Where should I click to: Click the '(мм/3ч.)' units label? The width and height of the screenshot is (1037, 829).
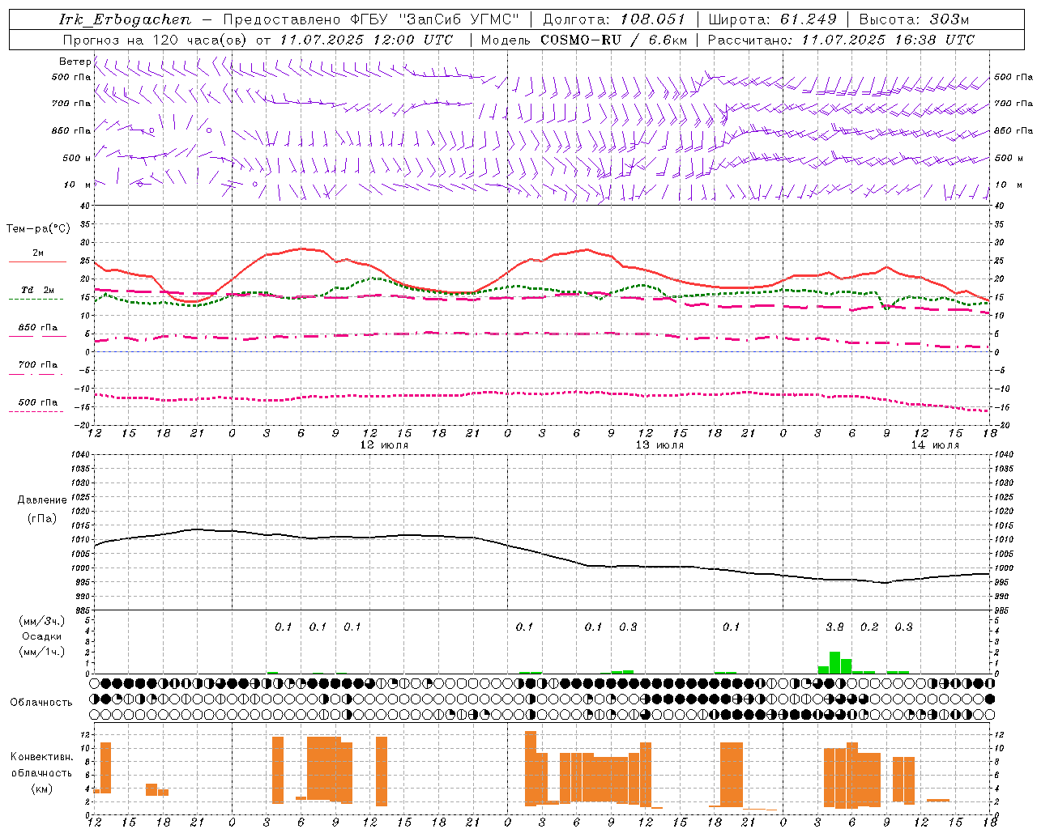[x=41, y=621]
